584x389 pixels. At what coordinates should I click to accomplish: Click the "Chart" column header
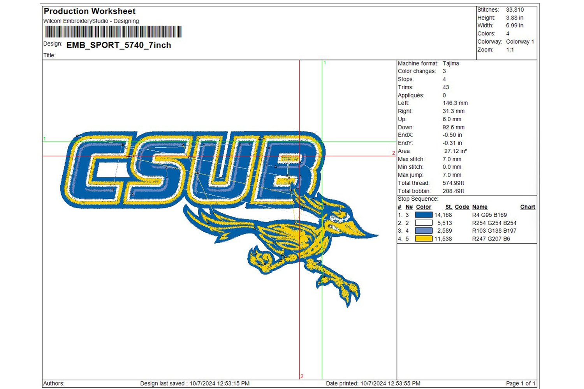tap(528, 207)
